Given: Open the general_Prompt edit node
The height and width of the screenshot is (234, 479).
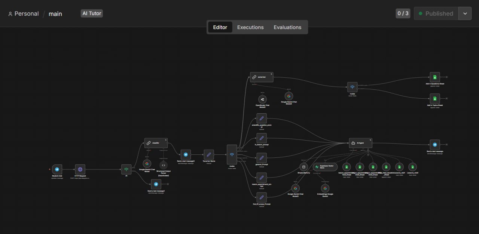Looking at the screenshot, I should pos(262,158).
